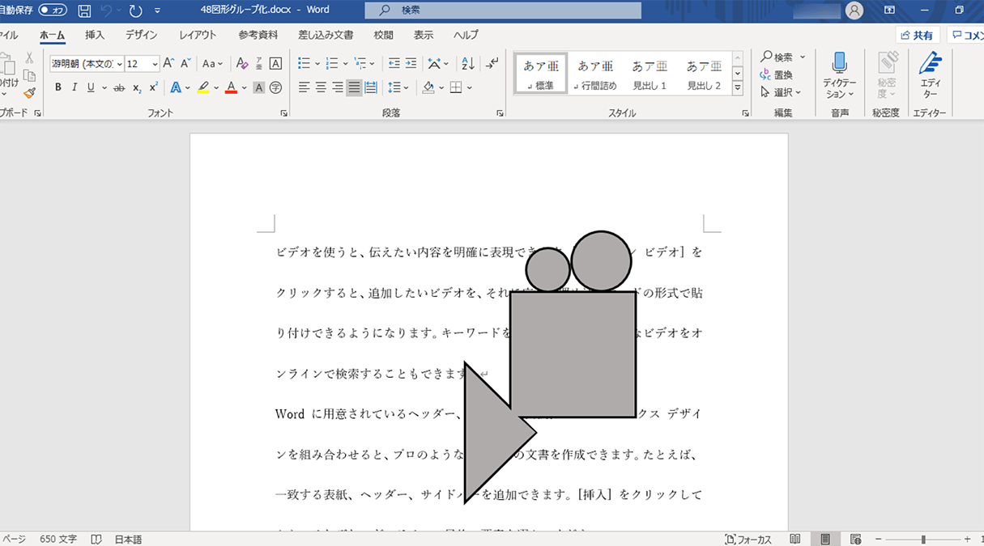The width and height of the screenshot is (984, 546).
Task: Expand the styles gallery more arrow
Action: pos(737,87)
